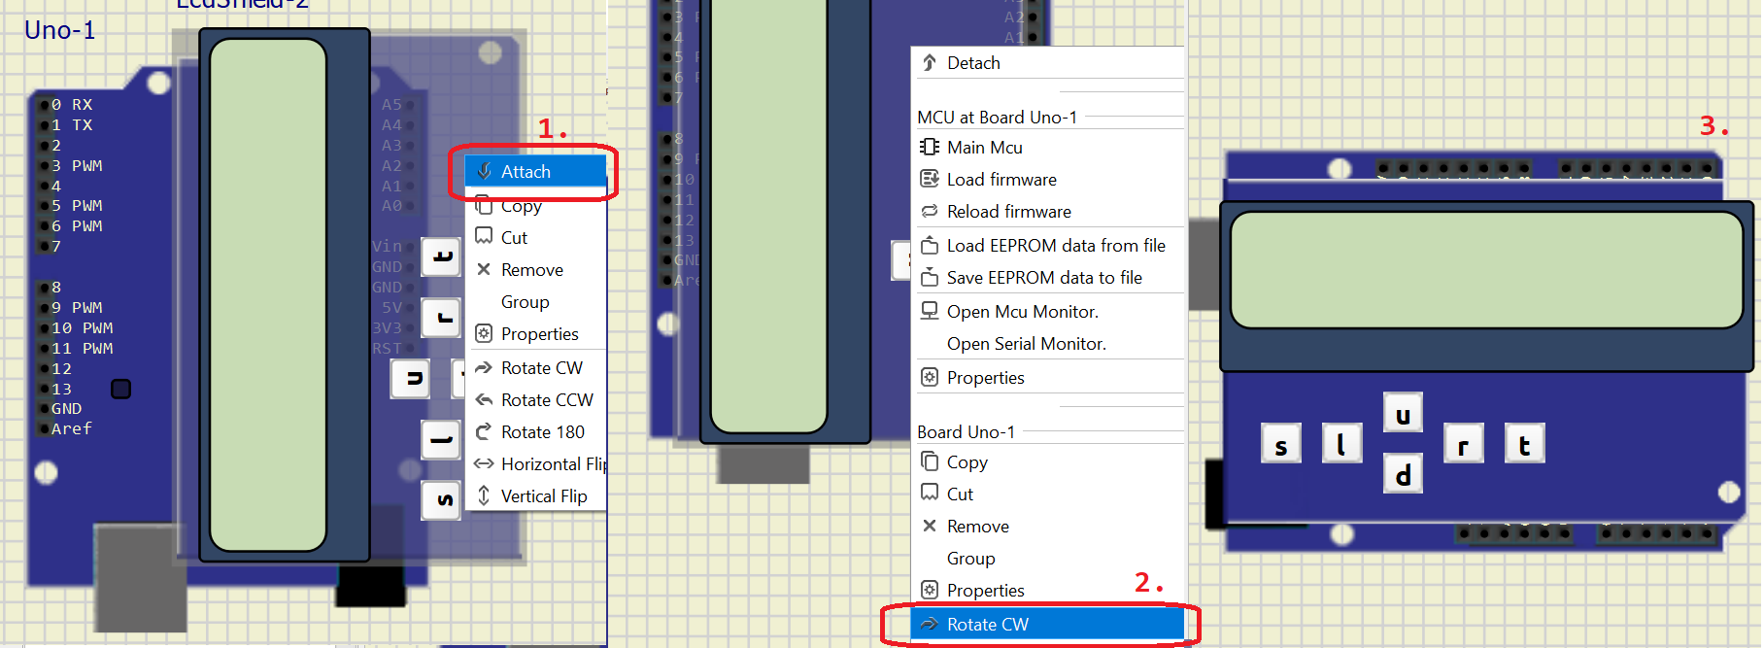Image resolution: width=1764 pixels, height=648 pixels.
Task: Click the Properties gear icon above Rotate CCW
Action: pos(484,333)
